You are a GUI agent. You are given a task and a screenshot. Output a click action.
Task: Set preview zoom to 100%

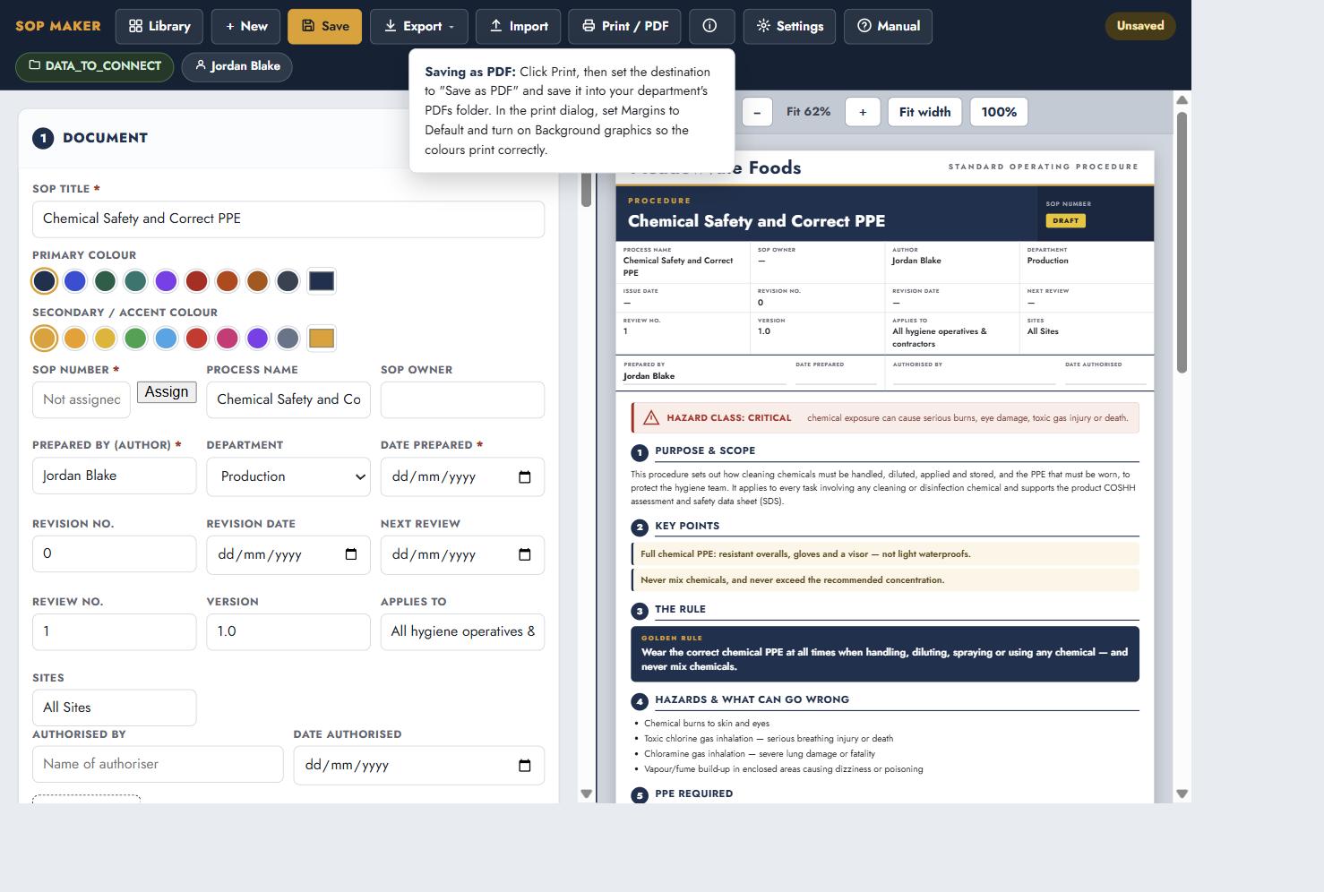[999, 112]
